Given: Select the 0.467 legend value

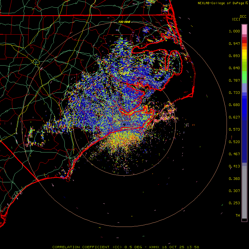Looking at the screenshot, I should click(234, 154).
